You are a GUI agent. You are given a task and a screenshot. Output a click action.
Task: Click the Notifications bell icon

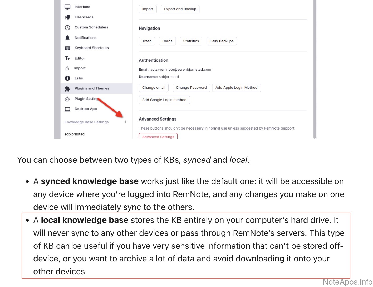(x=68, y=38)
